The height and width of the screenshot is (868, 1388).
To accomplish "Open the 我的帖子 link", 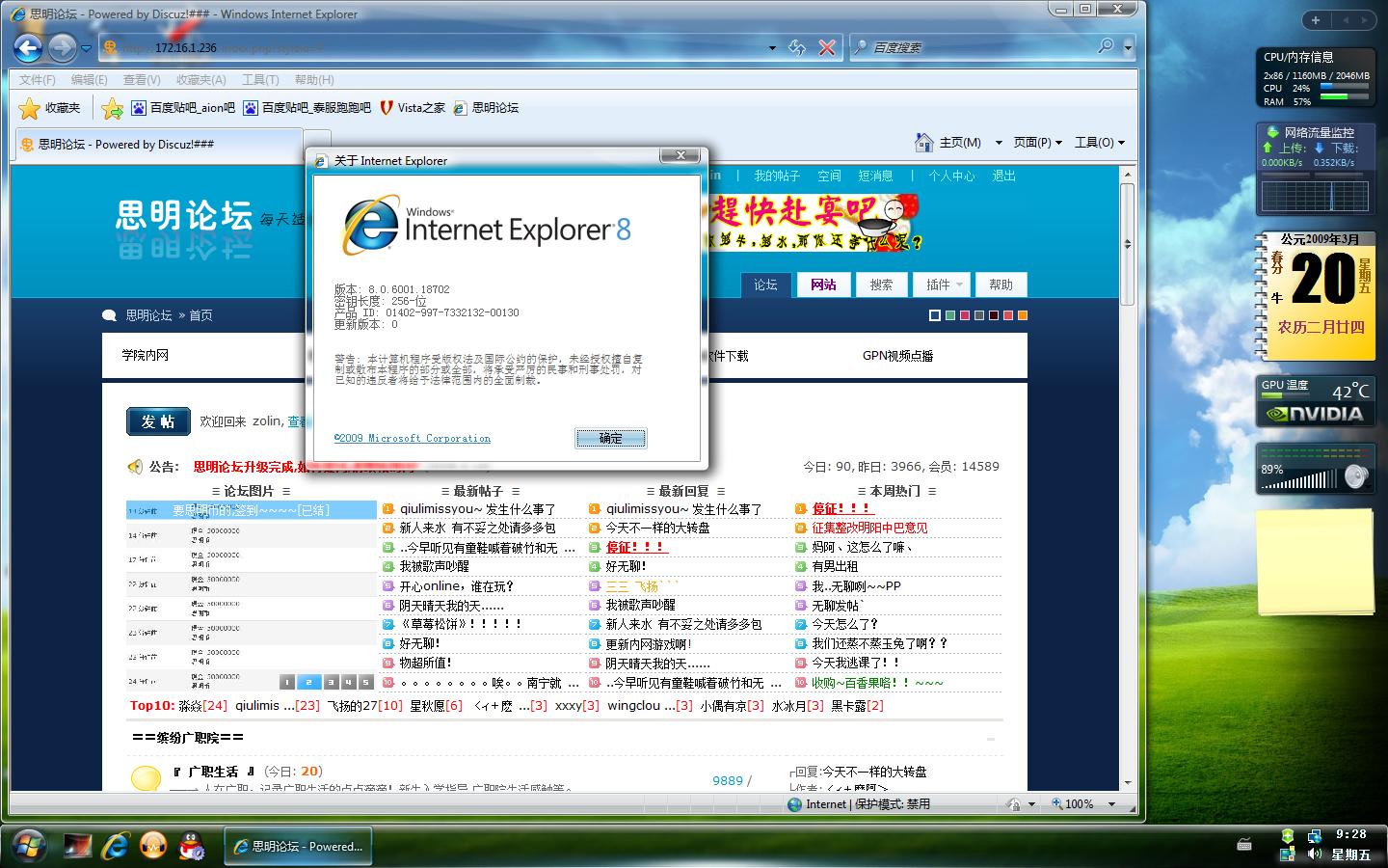I will coord(777,176).
